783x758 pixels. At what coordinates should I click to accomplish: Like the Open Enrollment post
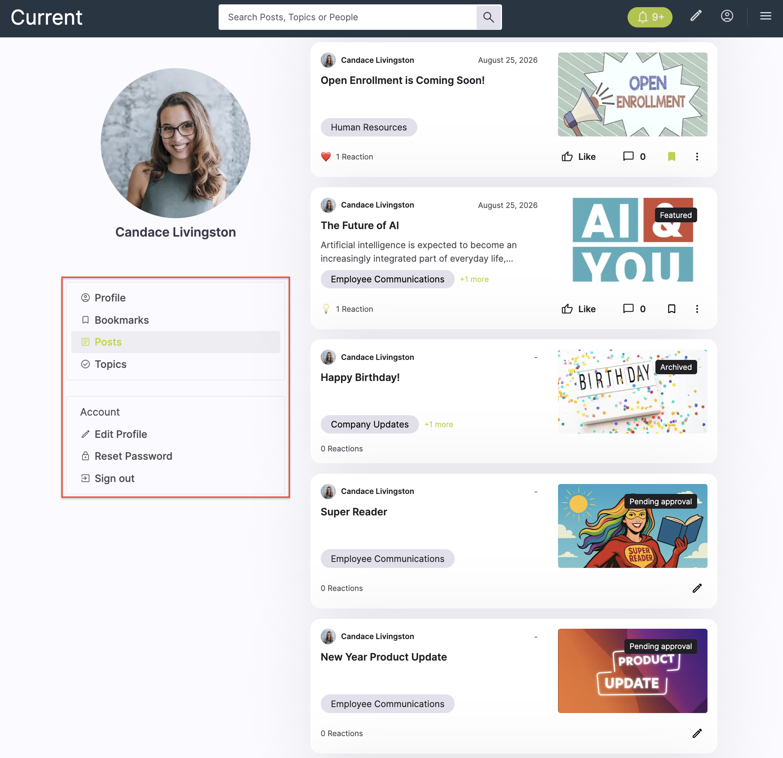pyautogui.click(x=578, y=157)
